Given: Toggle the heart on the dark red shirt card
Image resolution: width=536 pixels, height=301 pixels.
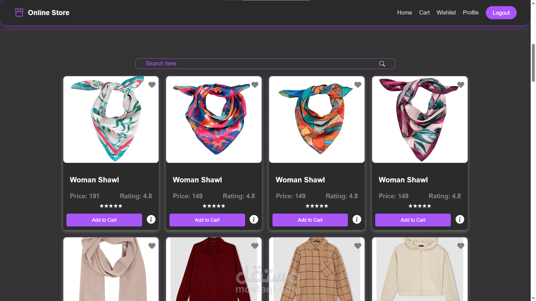Looking at the screenshot, I should [255, 246].
